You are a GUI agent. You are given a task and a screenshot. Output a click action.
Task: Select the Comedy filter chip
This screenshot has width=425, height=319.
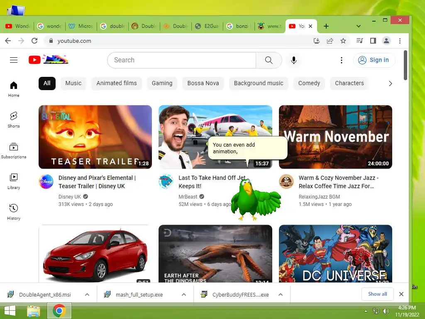click(309, 83)
